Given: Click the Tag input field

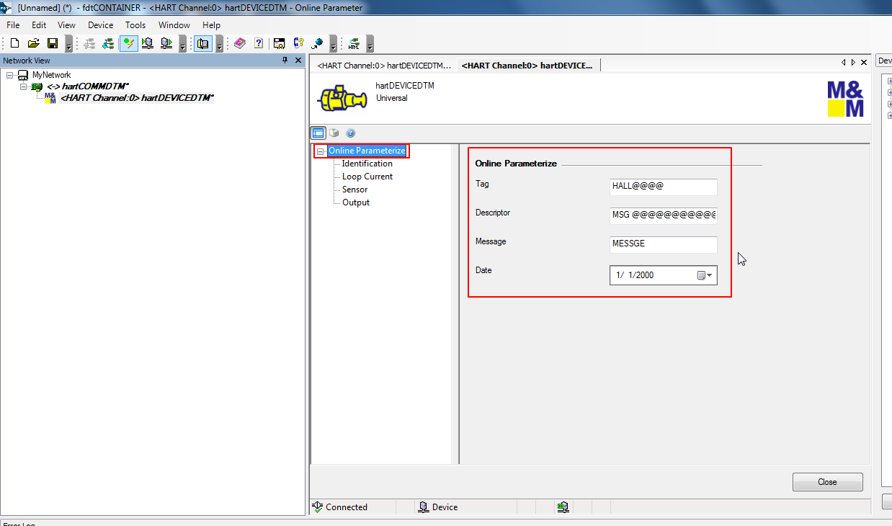Looking at the screenshot, I should [x=664, y=187].
